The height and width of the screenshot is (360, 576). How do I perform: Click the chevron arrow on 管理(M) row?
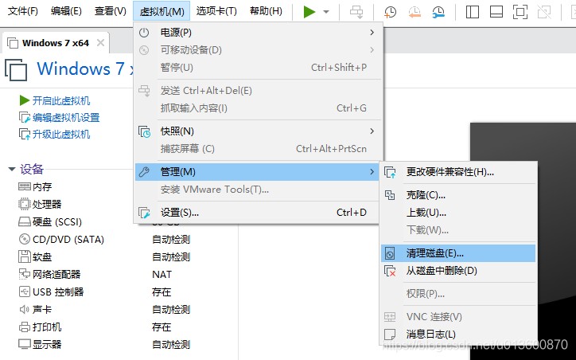point(372,172)
